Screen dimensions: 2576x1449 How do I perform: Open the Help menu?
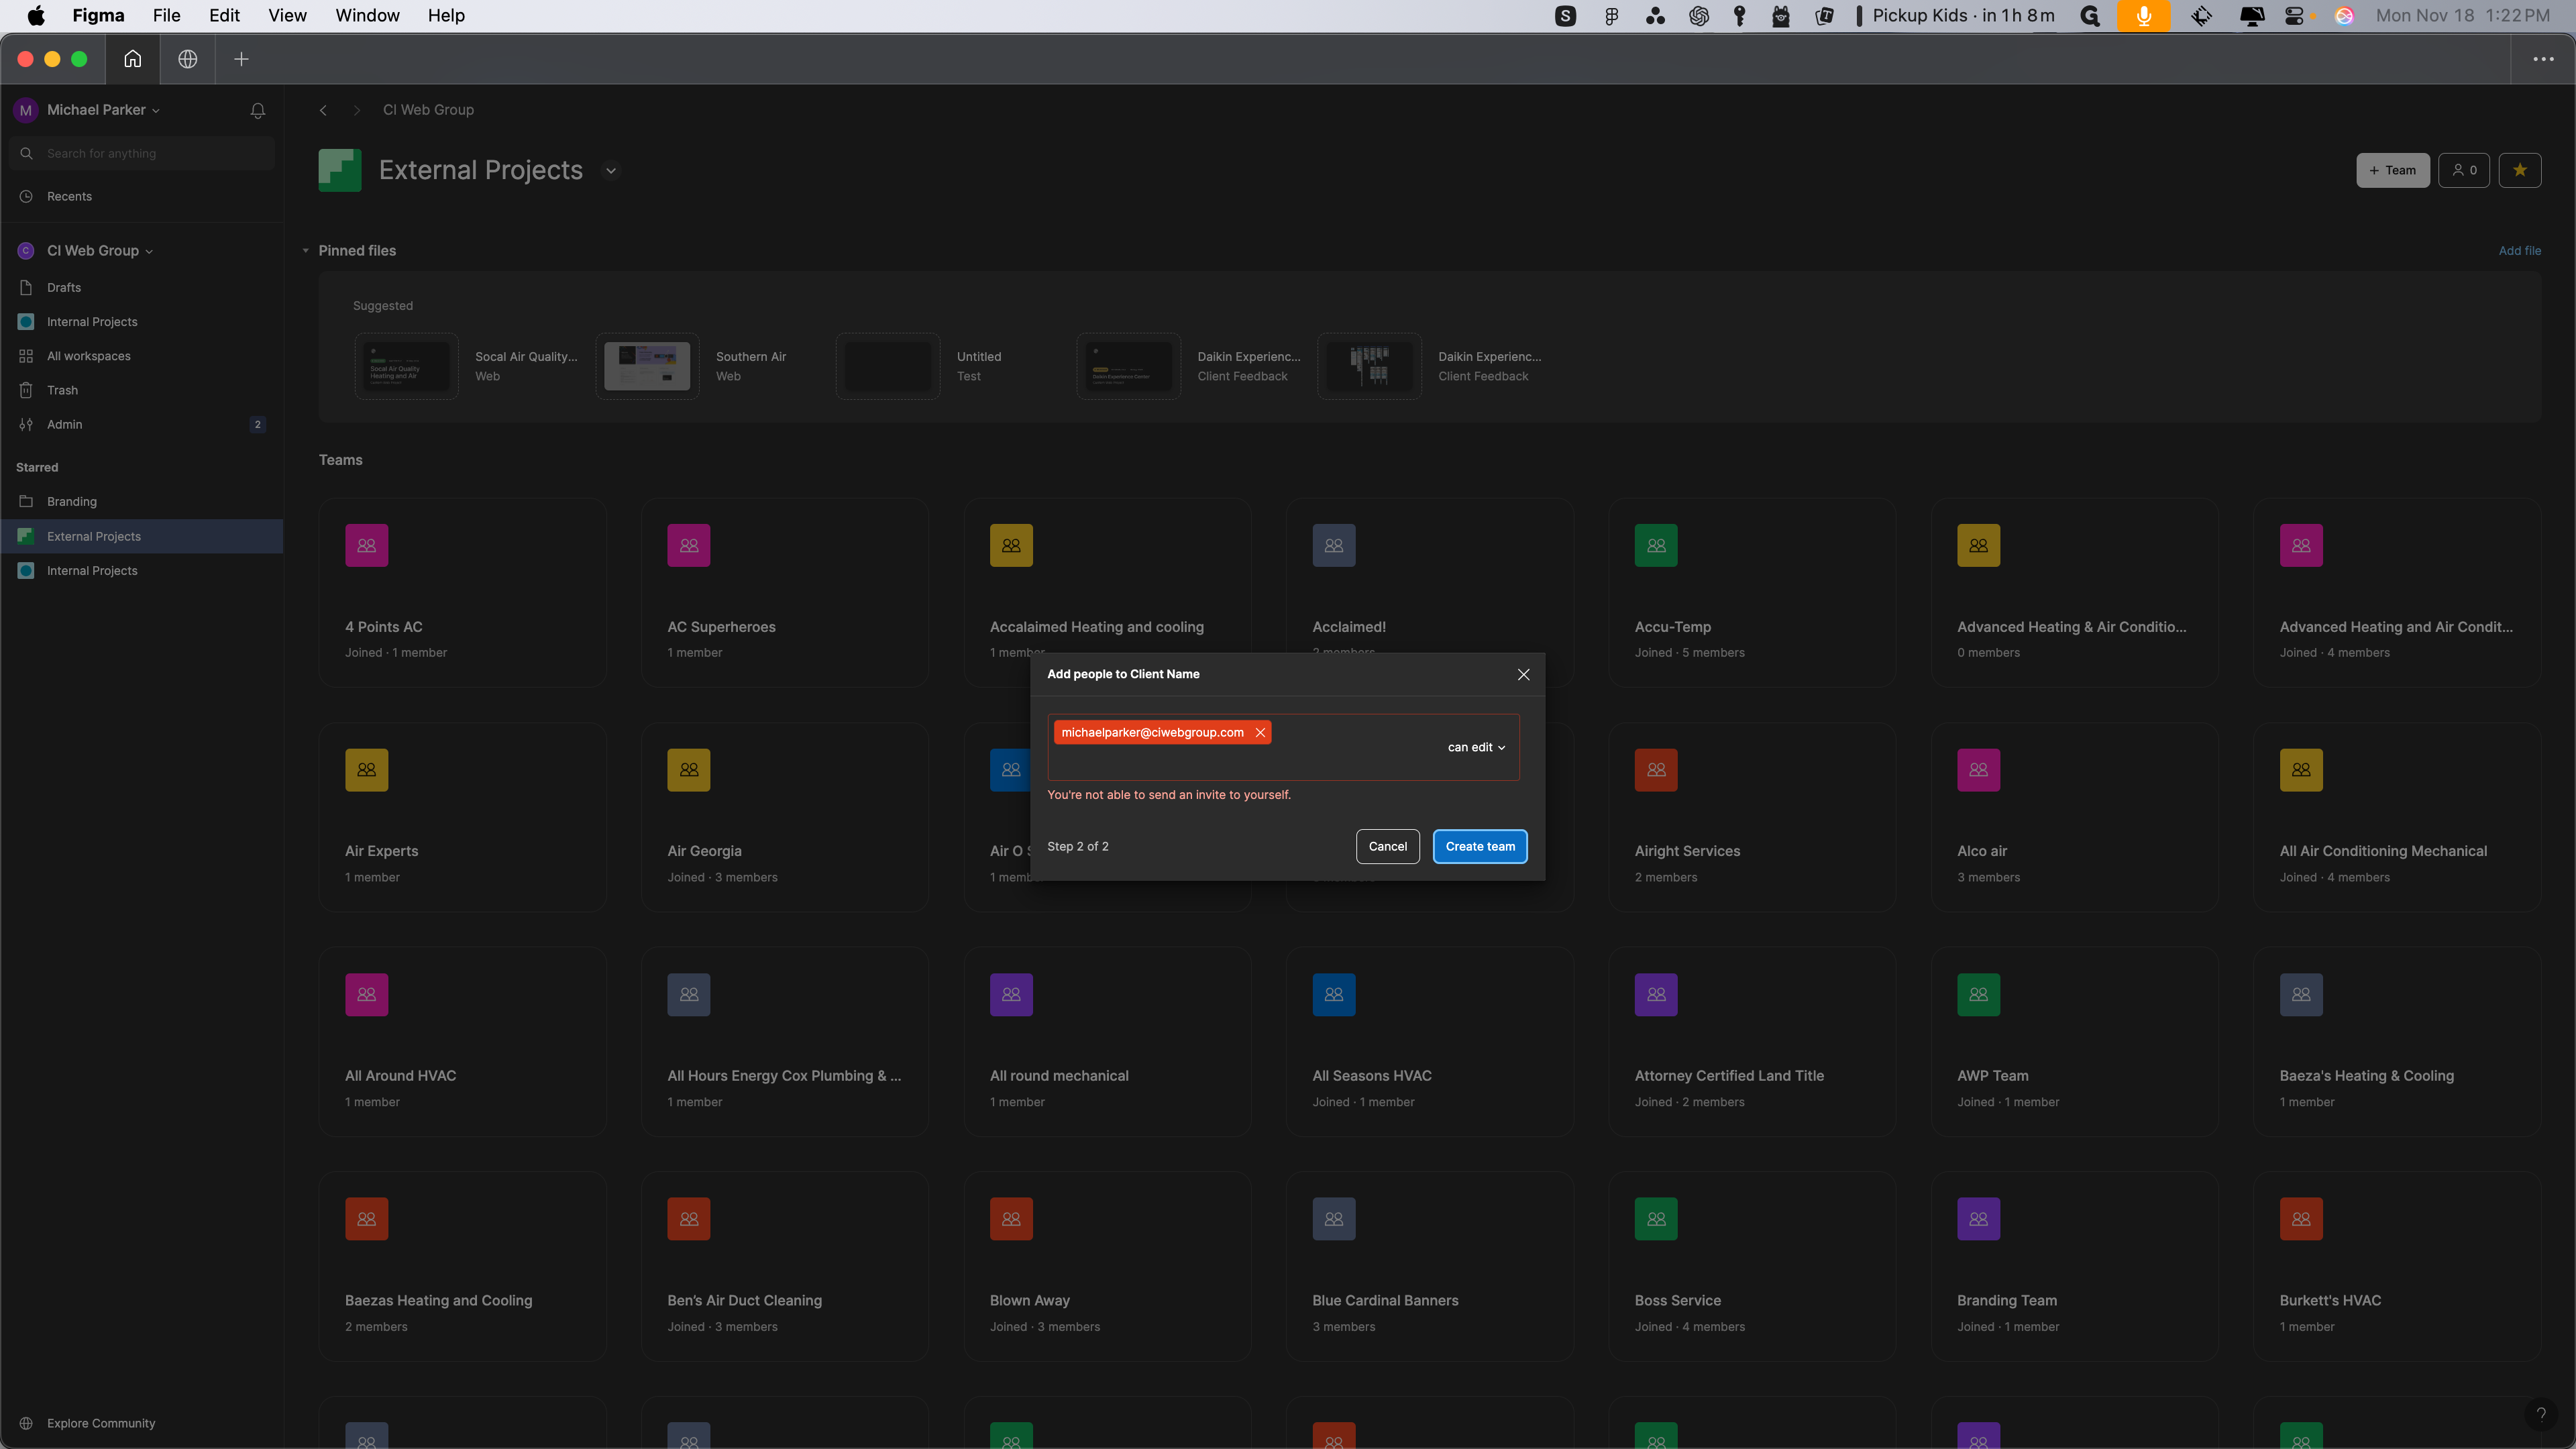coord(446,15)
